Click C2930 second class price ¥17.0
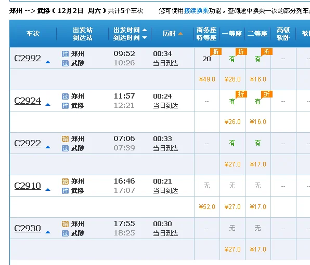Screen dimensions: 310x265 pos(258,249)
